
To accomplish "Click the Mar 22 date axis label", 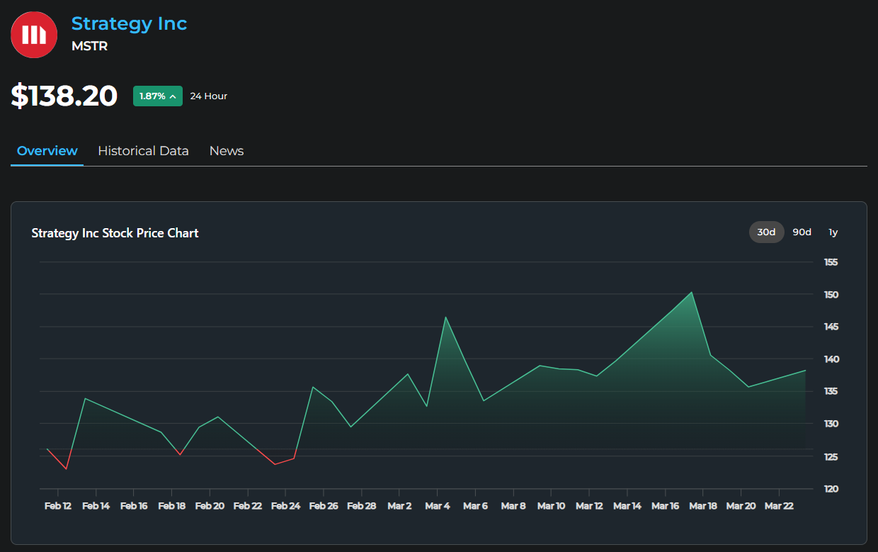I will point(778,506).
